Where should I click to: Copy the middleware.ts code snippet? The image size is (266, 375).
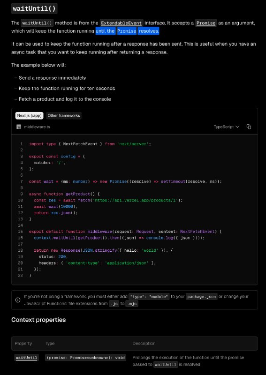249,127
